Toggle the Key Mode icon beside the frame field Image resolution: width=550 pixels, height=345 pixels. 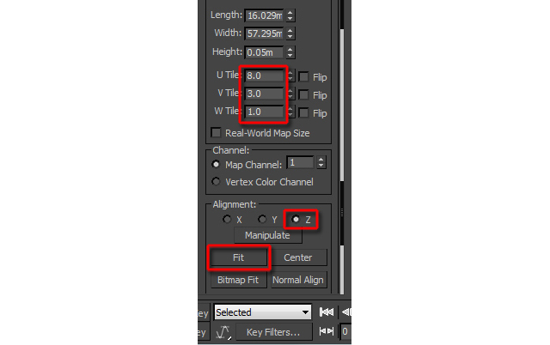(x=327, y=331)
